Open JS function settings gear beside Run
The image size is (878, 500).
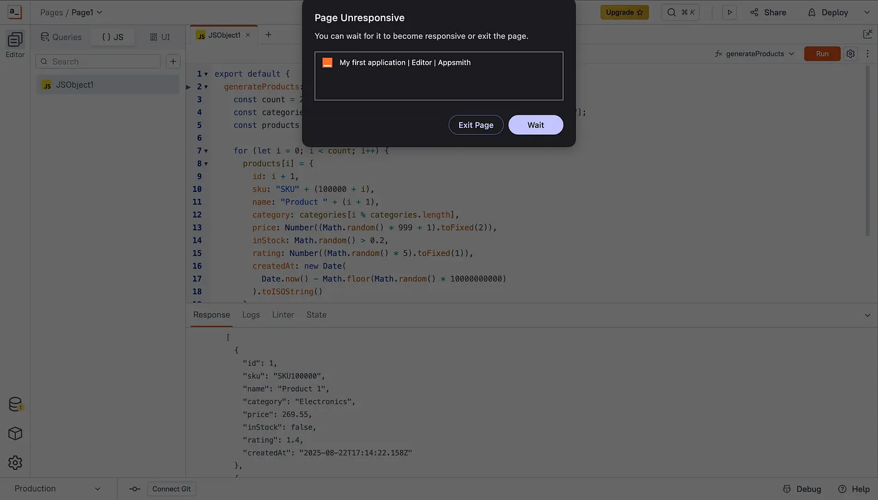[x=850, y=53]
